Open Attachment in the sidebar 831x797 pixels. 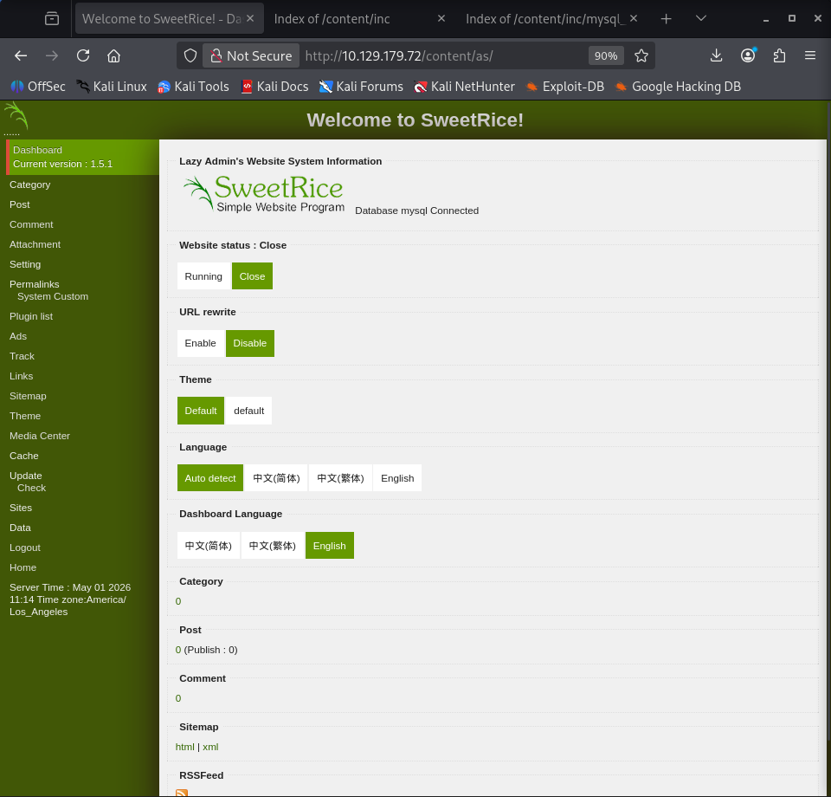pyautogui.click(x=35, y=244)
